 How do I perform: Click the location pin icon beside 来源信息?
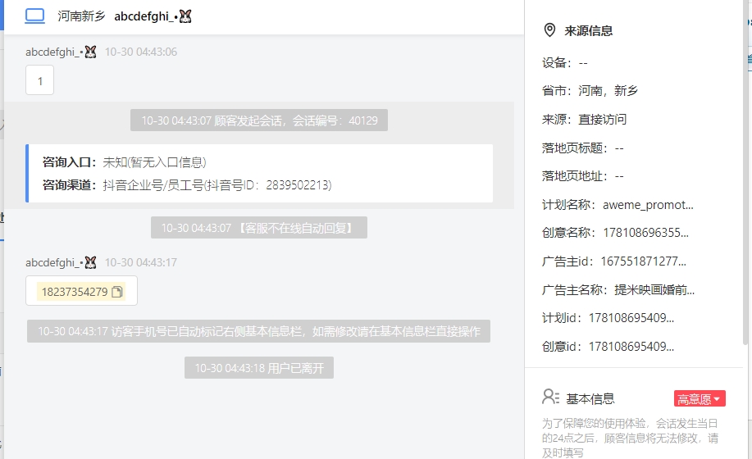549,30
